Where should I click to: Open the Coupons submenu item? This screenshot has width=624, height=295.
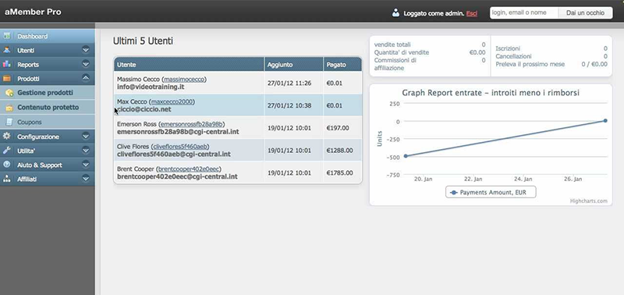point(48,122)
